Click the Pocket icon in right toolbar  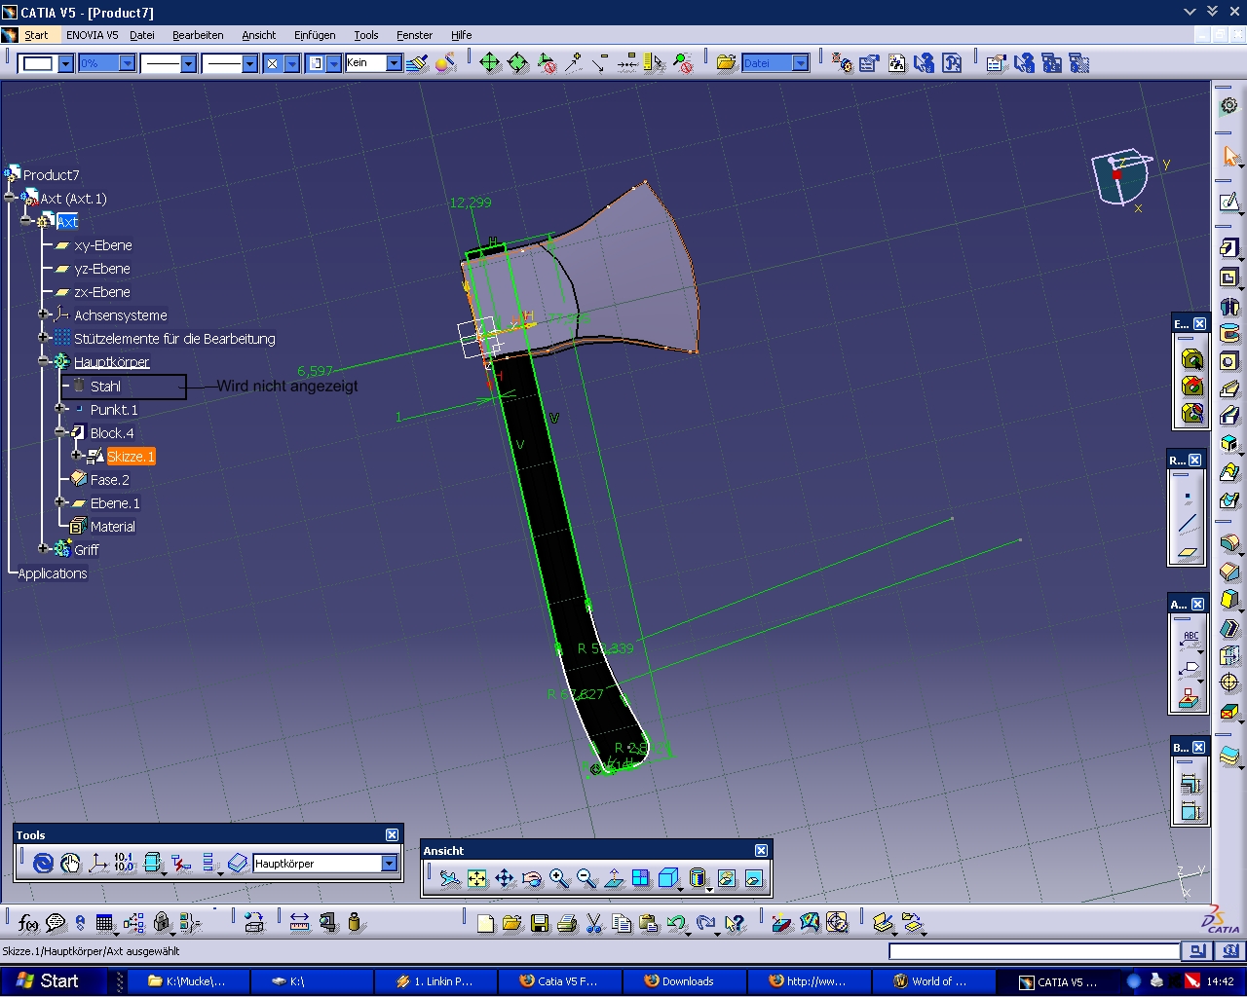pos(1229,277)
